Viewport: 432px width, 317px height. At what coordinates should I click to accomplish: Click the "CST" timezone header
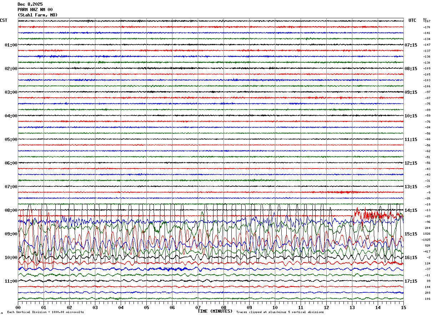tap(4, 20)
